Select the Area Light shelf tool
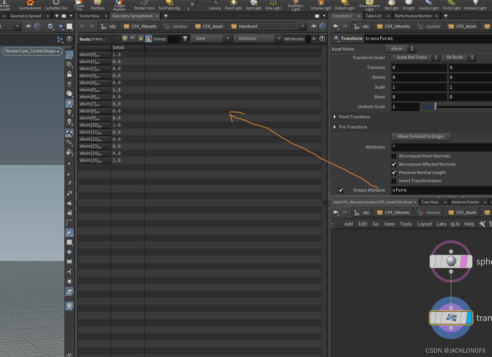Image resolution: width=492 pixels, height=357 pixels. (x=273, y=5)
